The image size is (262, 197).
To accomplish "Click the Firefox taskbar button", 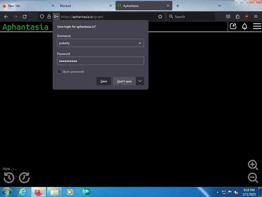I will (x=39, y=192).
